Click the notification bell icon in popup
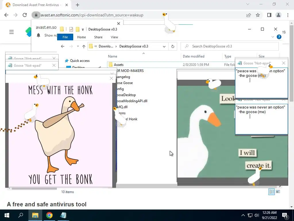 38,35
